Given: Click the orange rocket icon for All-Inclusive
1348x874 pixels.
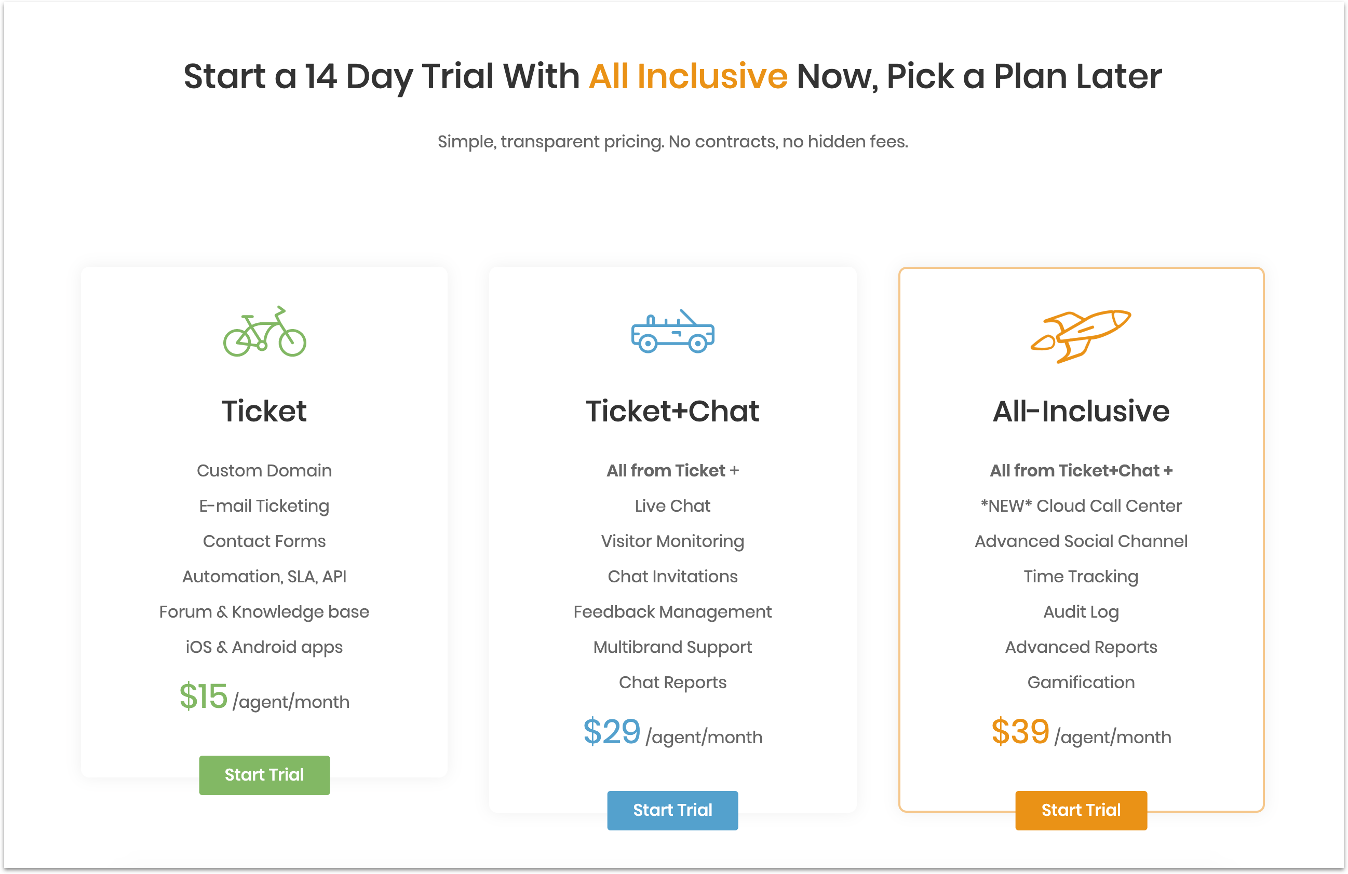Looking at the screenshot, I should click(1081, 336).
